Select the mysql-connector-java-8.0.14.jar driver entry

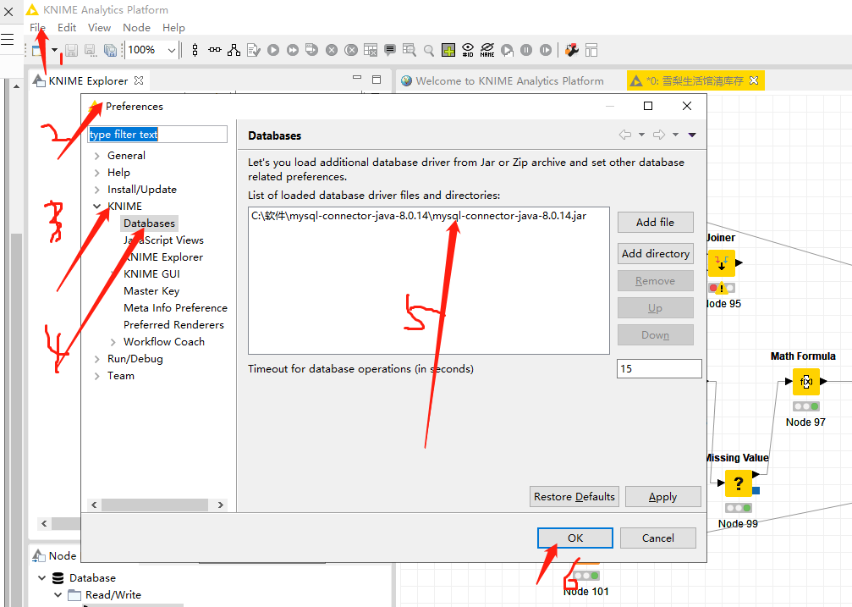[x=419, y=216]
